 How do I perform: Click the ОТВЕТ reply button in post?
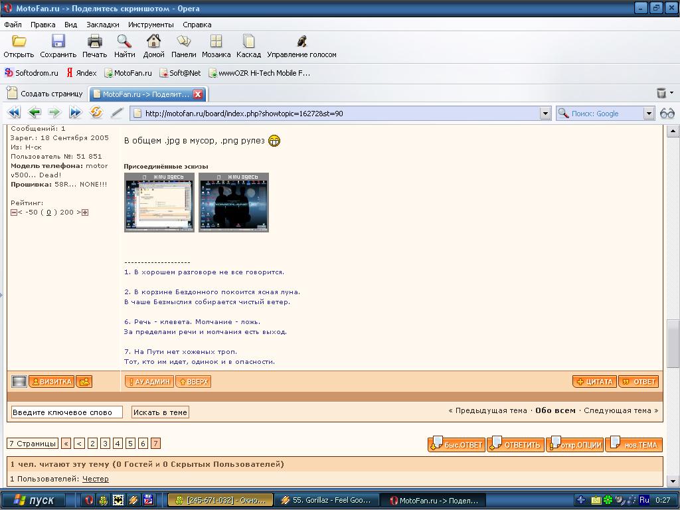639,382
